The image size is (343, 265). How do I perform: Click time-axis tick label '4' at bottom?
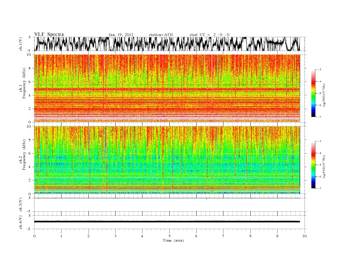[x=142, y=236]
